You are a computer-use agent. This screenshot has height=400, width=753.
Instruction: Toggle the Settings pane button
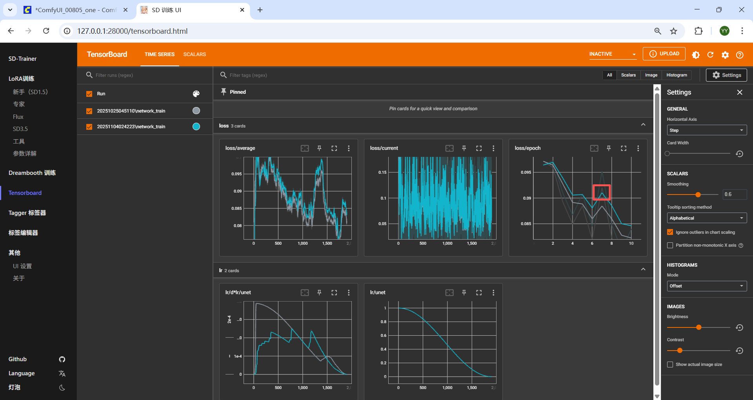(726, 75)
